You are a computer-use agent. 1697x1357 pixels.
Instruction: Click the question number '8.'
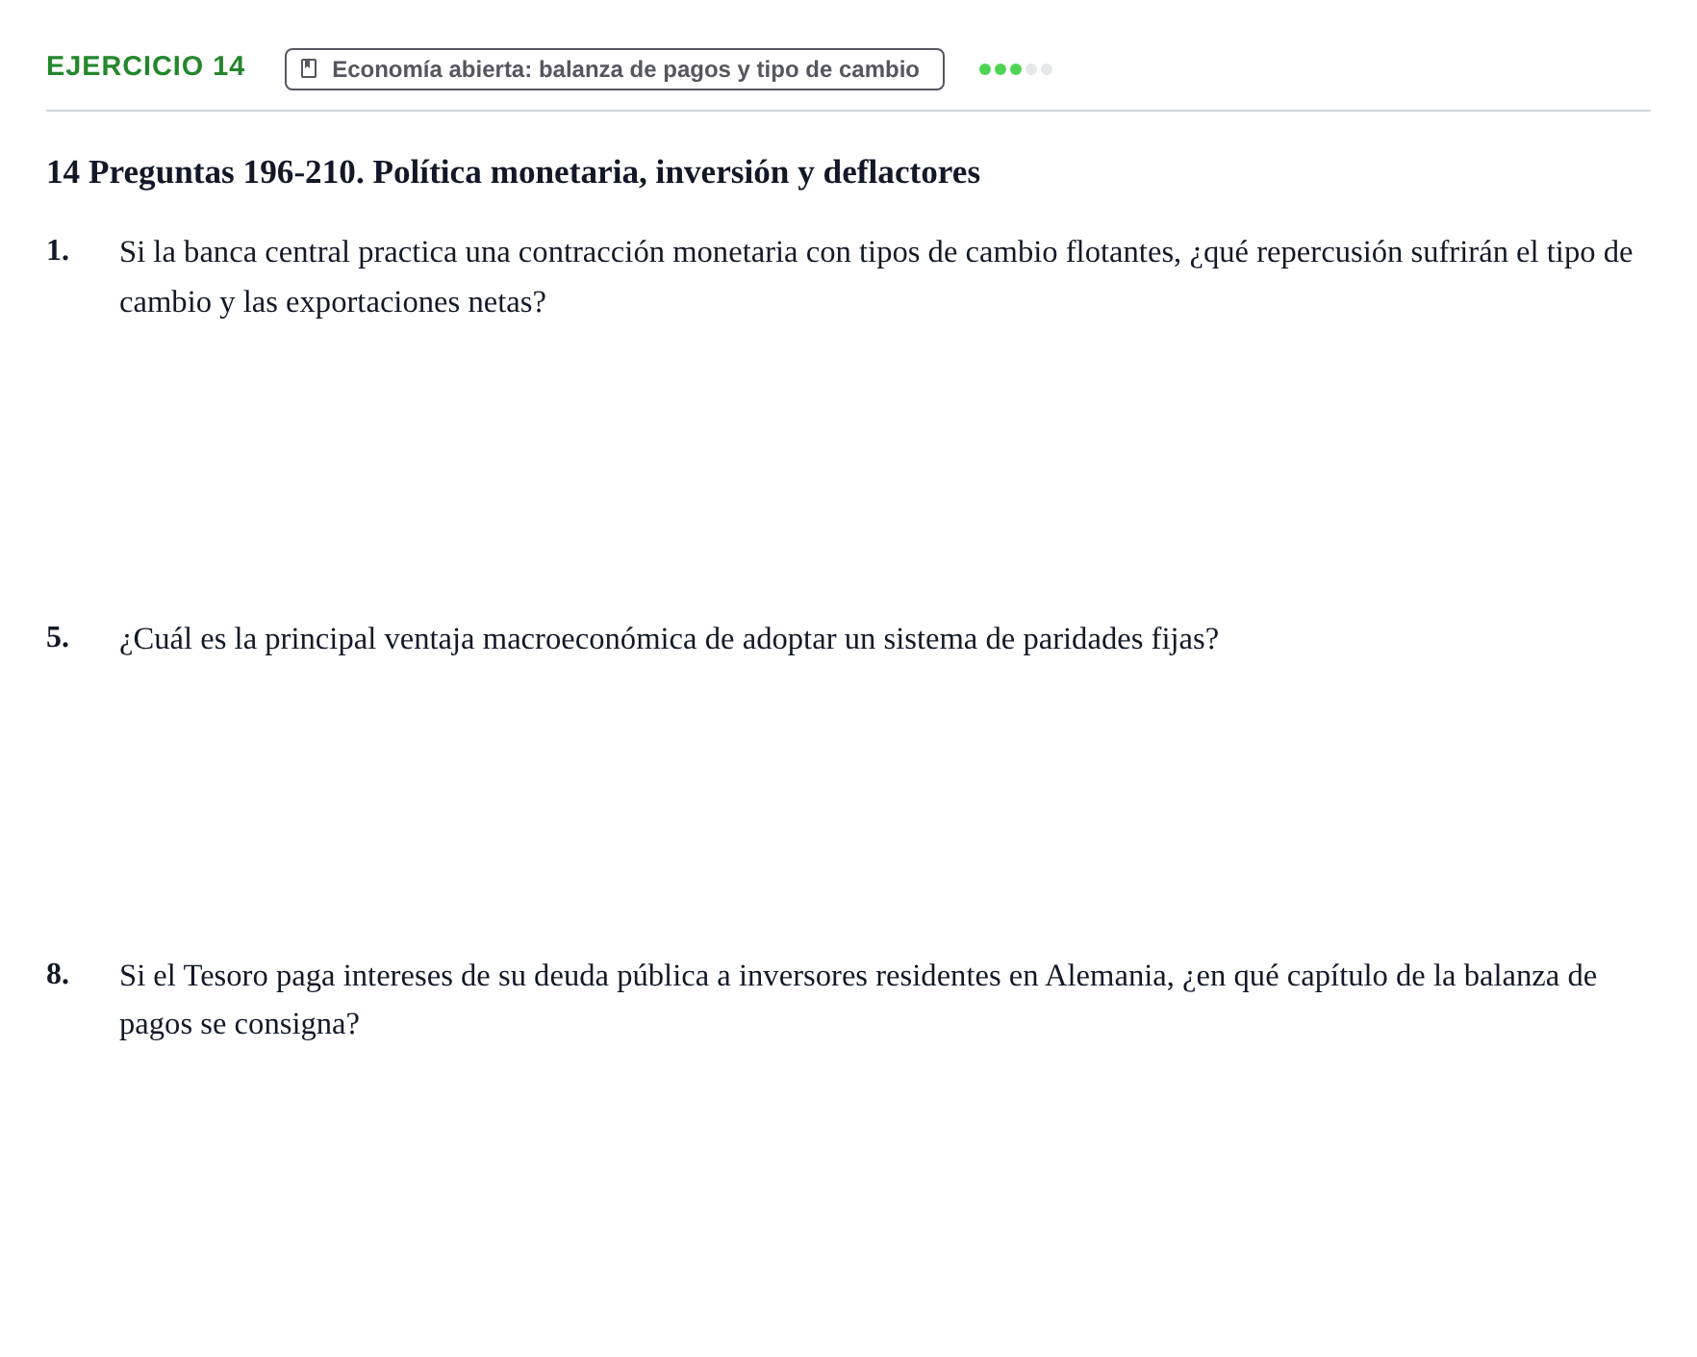pos(58,974)
